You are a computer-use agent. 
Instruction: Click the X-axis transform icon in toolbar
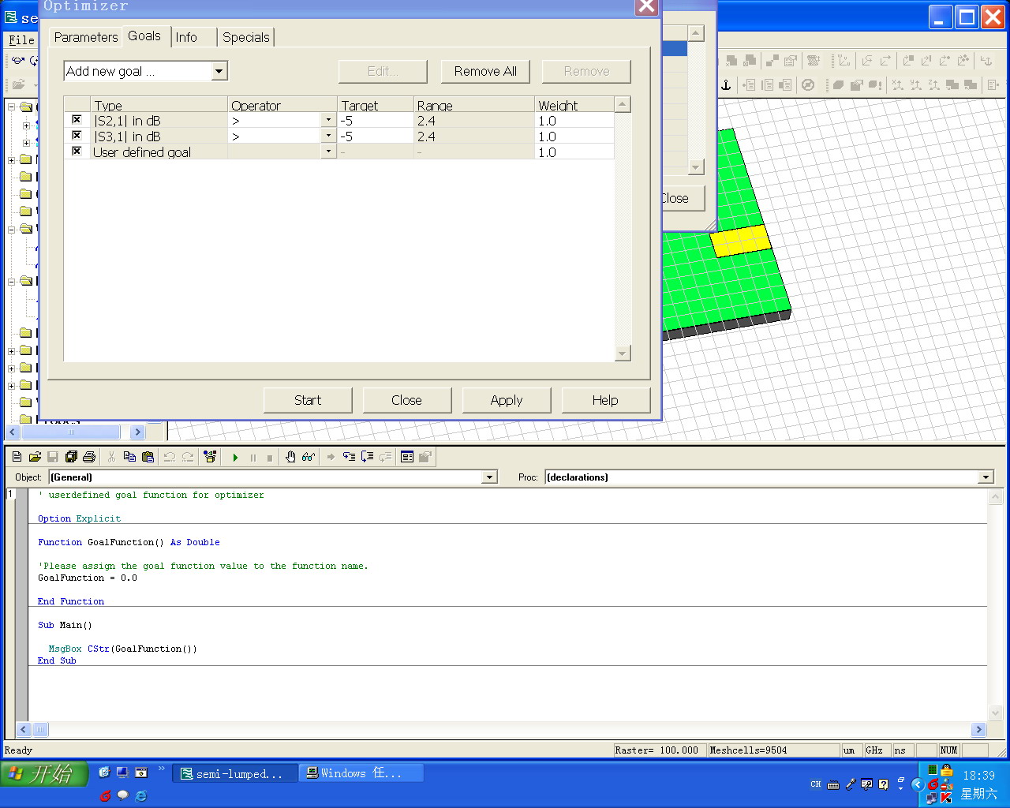pos(898,84)
